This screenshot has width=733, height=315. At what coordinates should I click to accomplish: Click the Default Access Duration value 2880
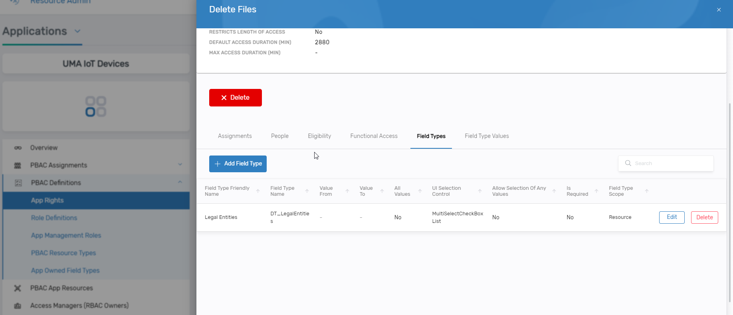pyautogui.click(x=322, y=42)
